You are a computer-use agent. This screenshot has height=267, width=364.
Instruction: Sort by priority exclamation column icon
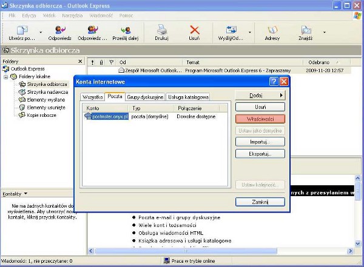tap(92, 62)
